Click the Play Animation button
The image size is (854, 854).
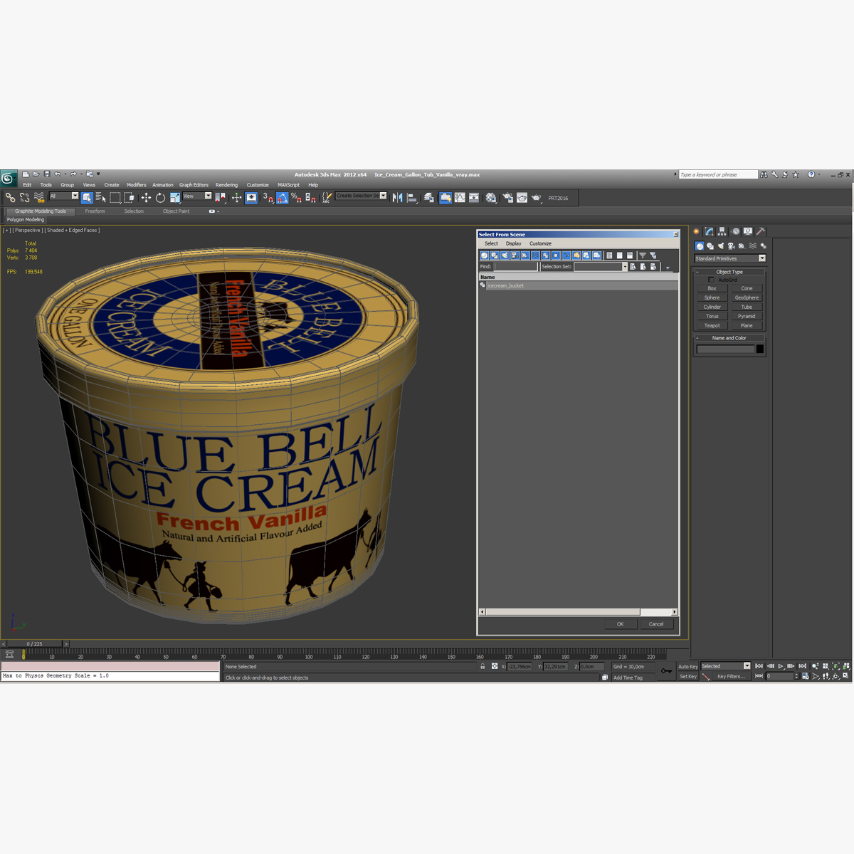[781, 666]
